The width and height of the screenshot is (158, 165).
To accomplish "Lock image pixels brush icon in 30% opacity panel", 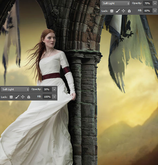I will coord(17,97).
